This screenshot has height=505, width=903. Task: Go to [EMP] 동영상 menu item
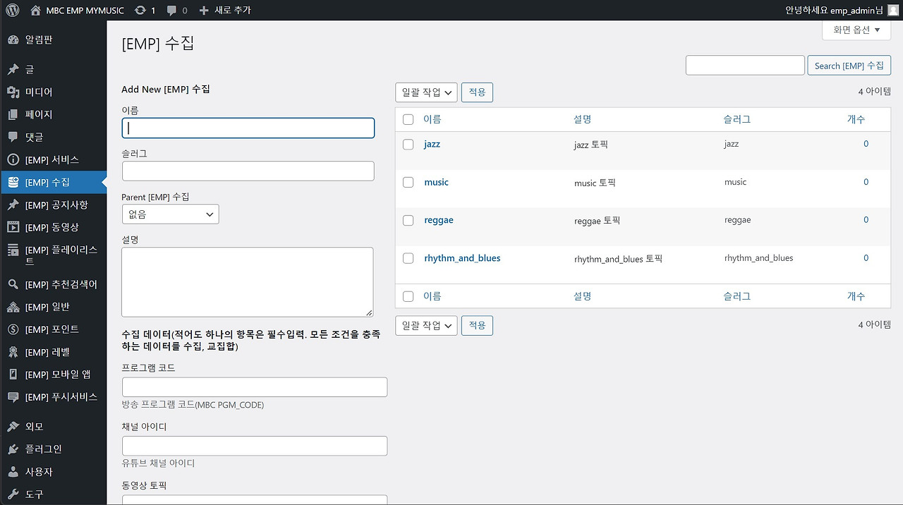(x=52, y=227)
